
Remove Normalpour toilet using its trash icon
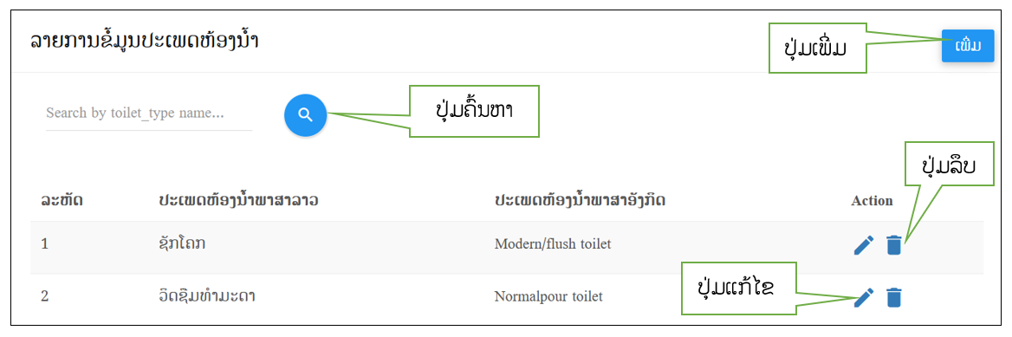tap(893, 297)
